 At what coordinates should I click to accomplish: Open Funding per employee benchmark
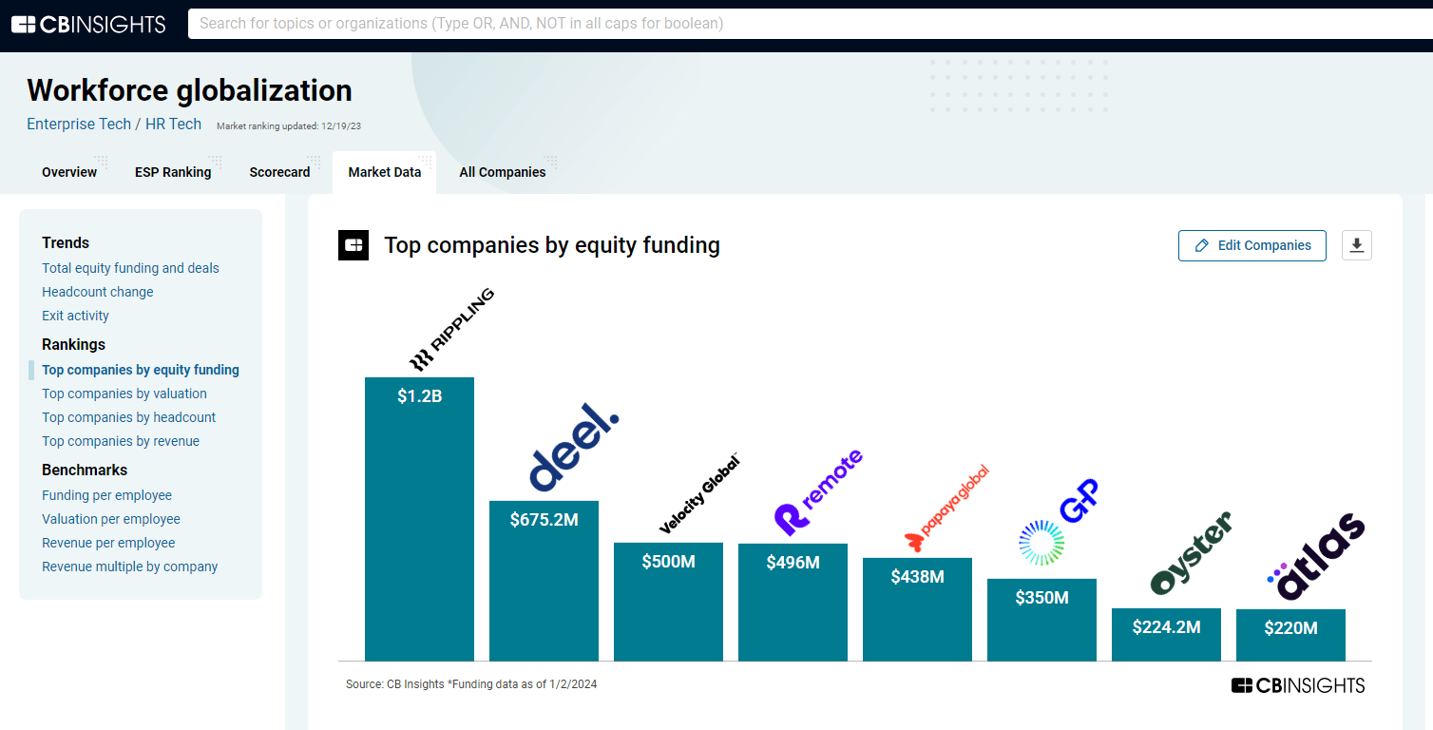[x=106, y=495]
